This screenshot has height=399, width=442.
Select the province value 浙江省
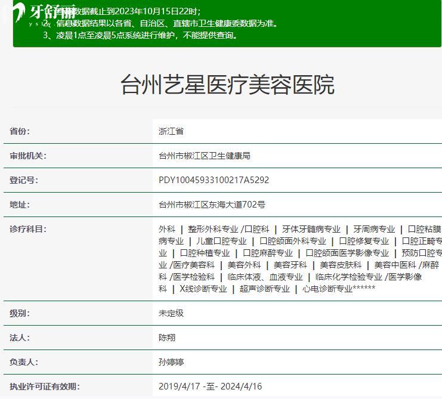[171, 131]
